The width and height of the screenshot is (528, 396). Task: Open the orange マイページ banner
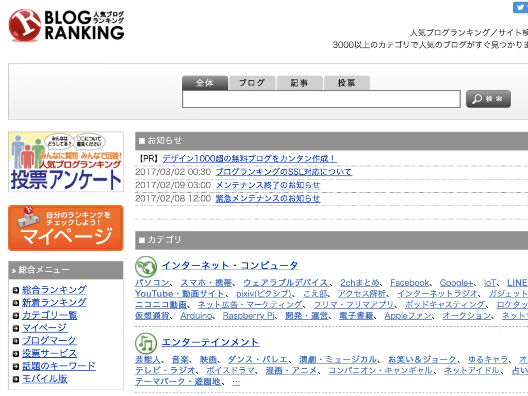coord(65,228)
